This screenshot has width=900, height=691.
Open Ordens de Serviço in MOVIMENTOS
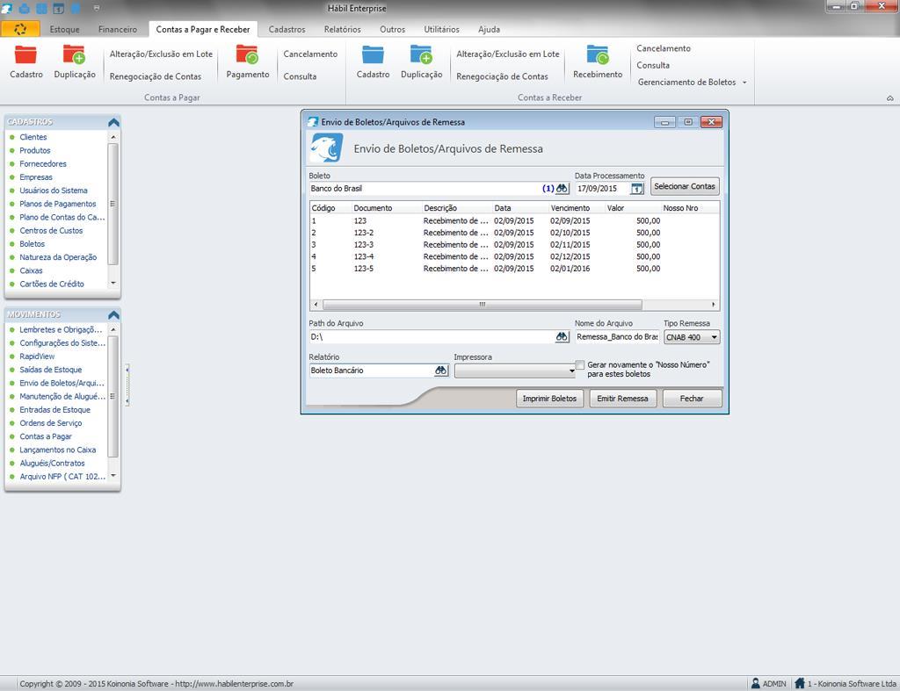click(50, 422)
